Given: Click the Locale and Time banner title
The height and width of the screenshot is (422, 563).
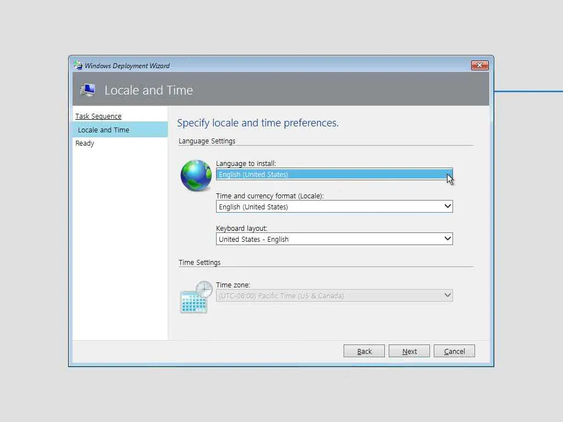Looking at the screenshot, I should coord(148,90).
